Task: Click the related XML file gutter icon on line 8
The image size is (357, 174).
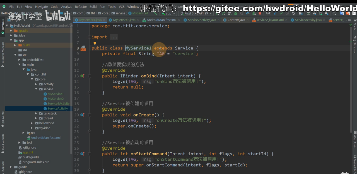Action: click(83, 48)
